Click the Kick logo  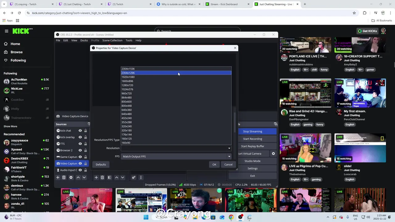[22, 31]
